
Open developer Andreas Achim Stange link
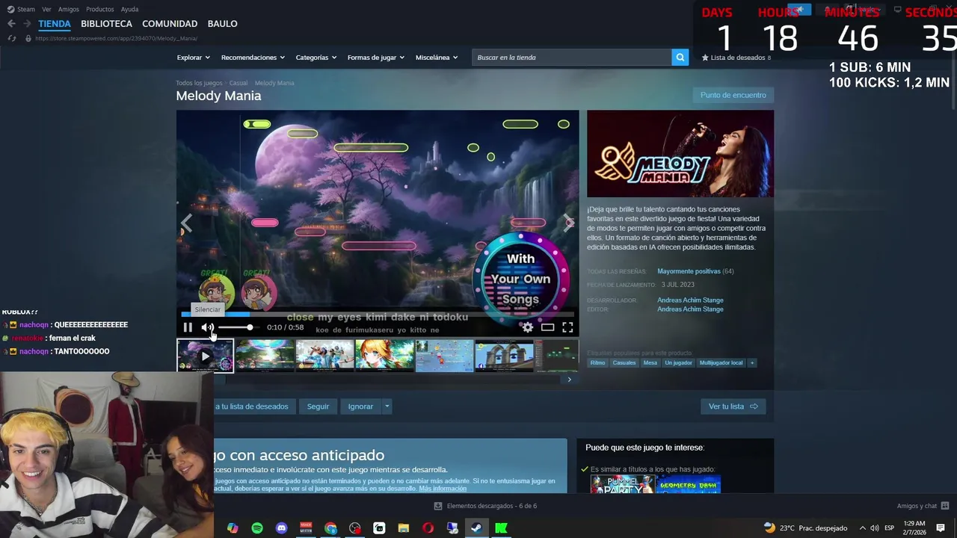(690, 300)
